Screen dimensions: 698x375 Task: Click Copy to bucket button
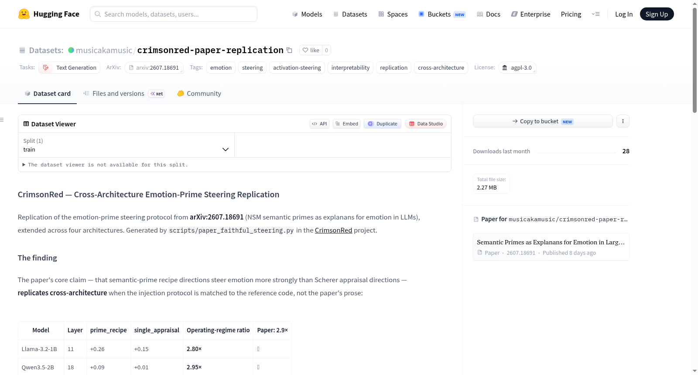click(x=543, y=121)
